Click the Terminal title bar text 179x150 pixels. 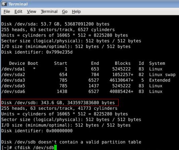(18, 4)
